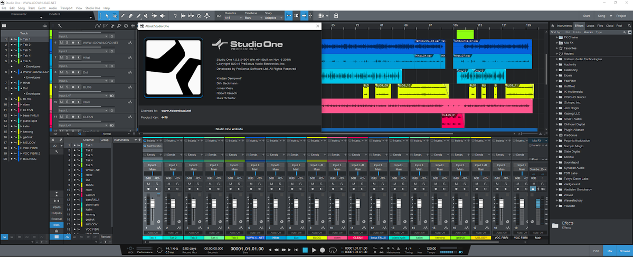Open the Instruments dropdown in console
The image size is (633, 257).
click(x=126, y=140)
